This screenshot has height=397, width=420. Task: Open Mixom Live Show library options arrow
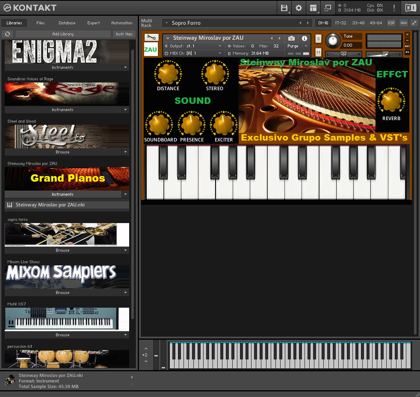click(125, 293)
